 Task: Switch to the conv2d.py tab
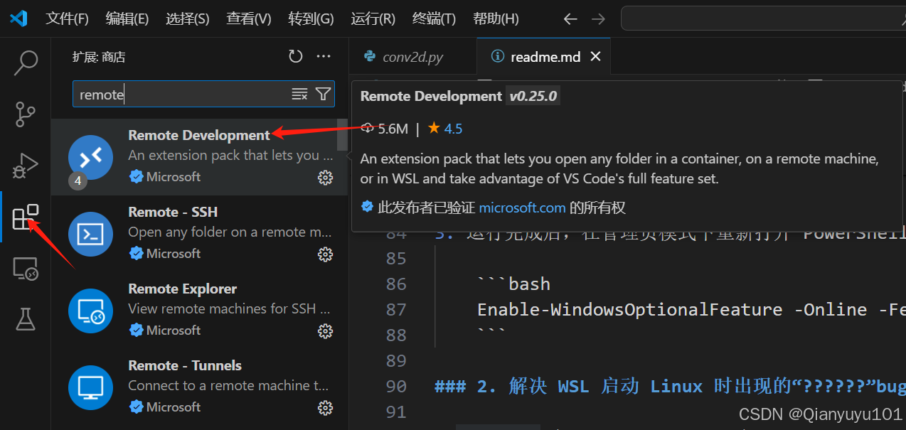tap(412, 56)
